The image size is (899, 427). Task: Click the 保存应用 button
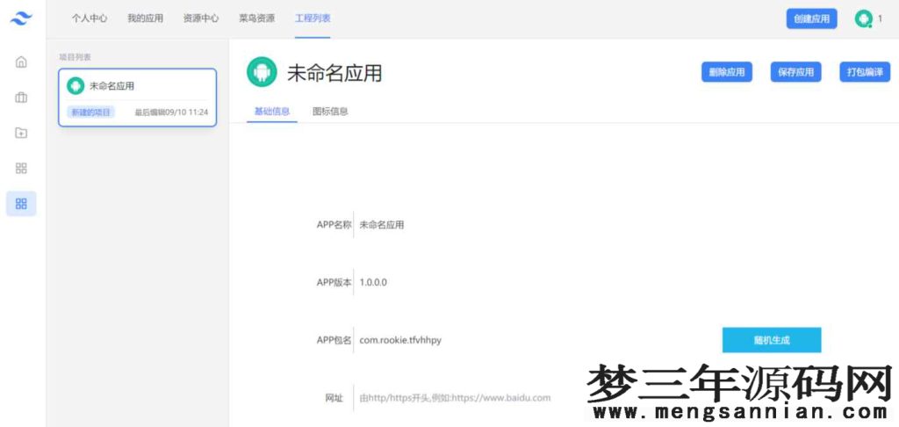tap(795, 72)
